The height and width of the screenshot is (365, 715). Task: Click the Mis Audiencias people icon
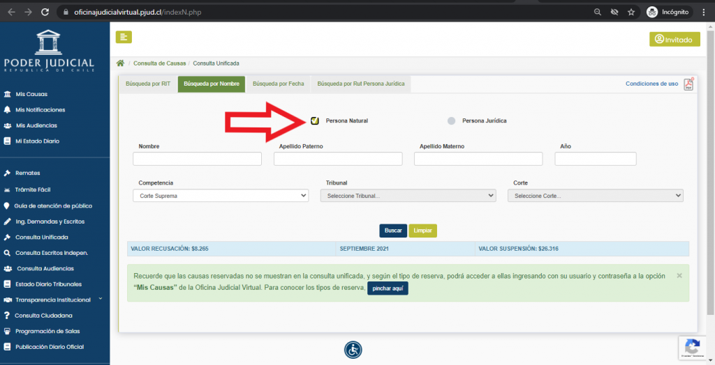point(7,125)
